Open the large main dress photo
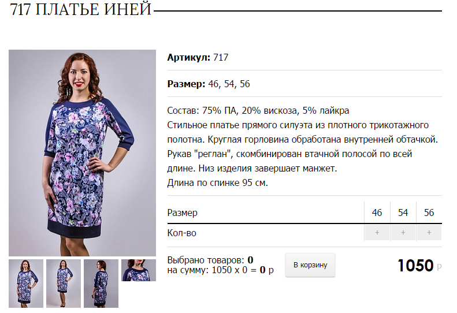457x313 pixels. point(82,153)
